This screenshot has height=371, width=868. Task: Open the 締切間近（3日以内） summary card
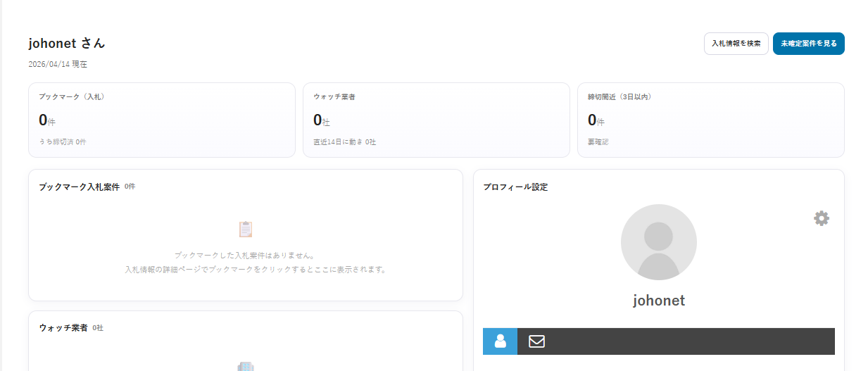click(710, 120)
